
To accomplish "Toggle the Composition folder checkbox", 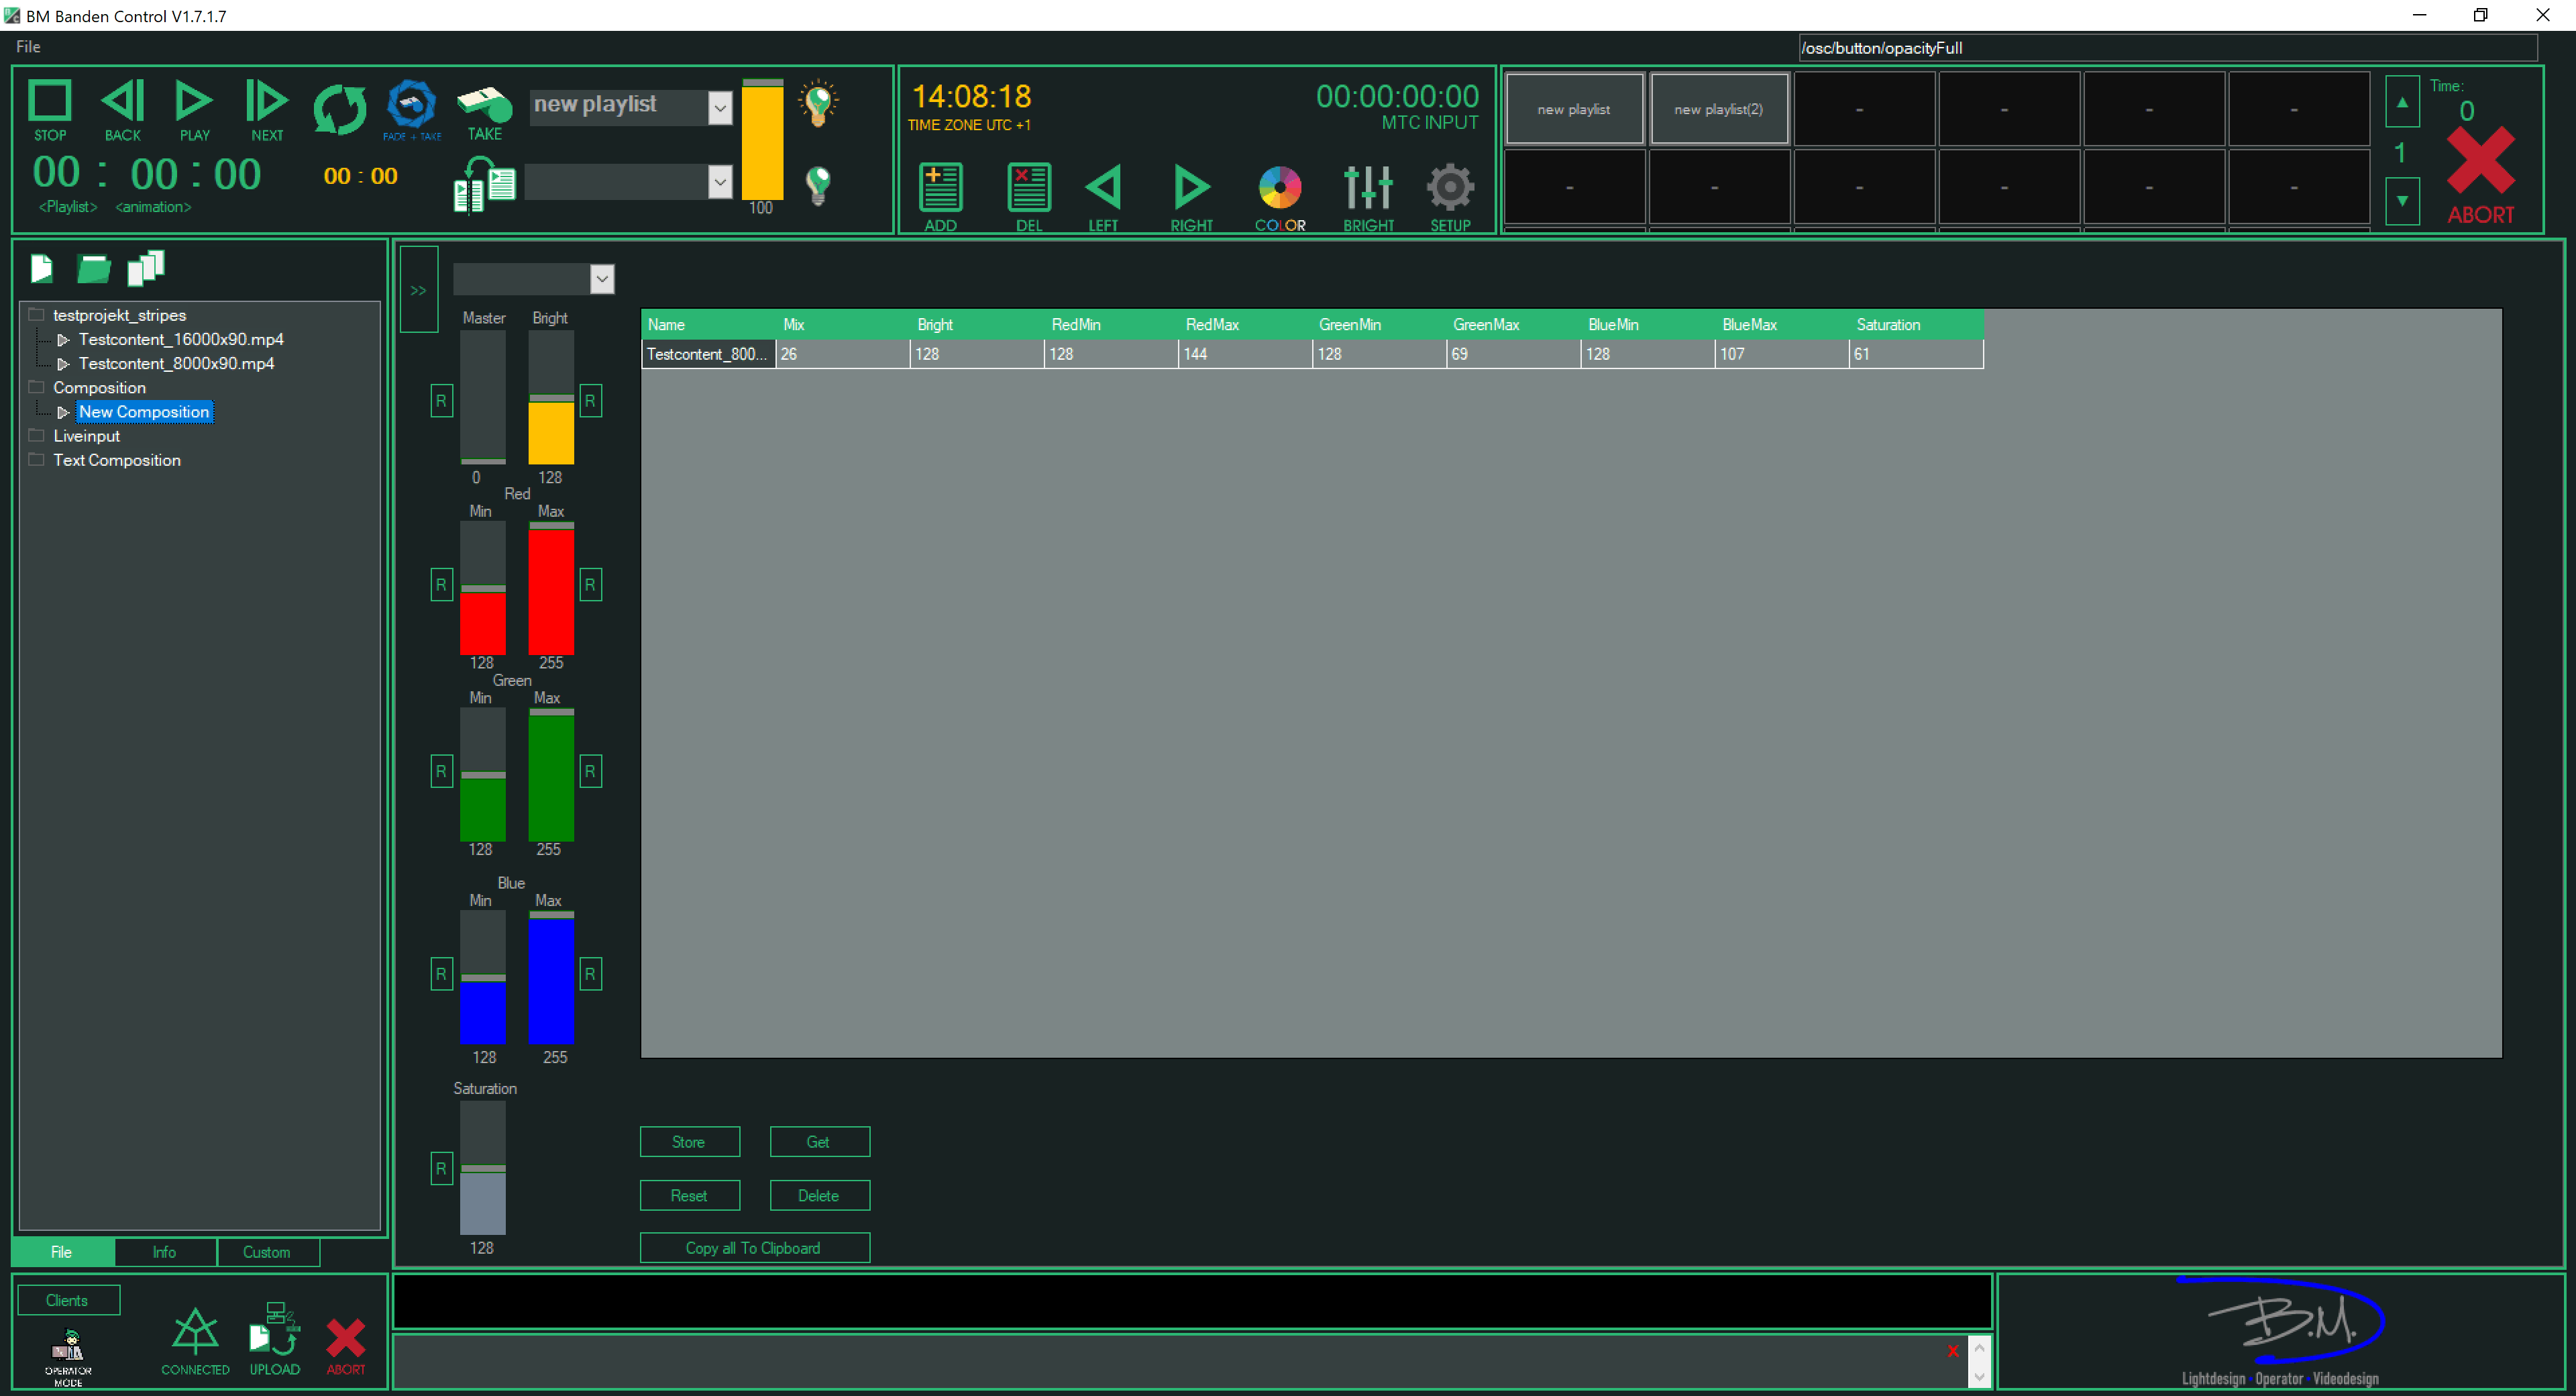I will 37,387.
